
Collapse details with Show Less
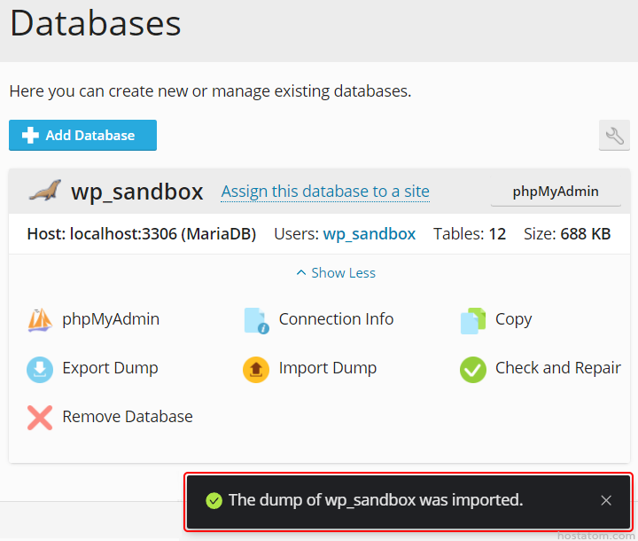tap(336, 273)
